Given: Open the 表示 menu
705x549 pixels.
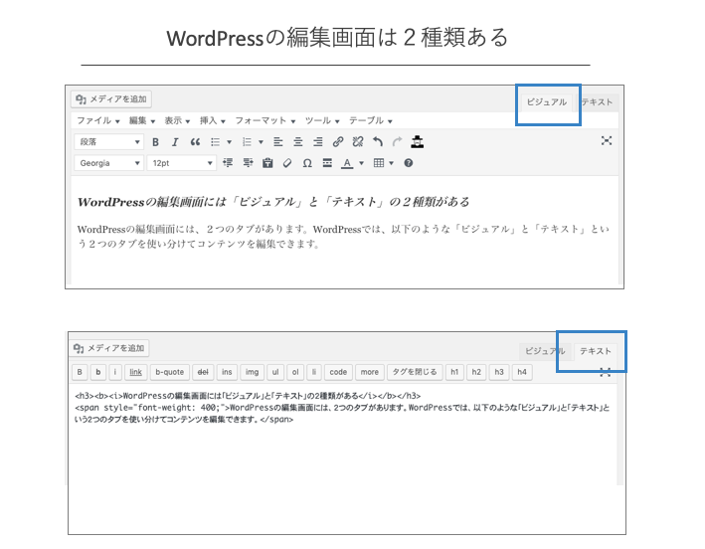Looking at the screenshot, I should click(x=177, y=120).
